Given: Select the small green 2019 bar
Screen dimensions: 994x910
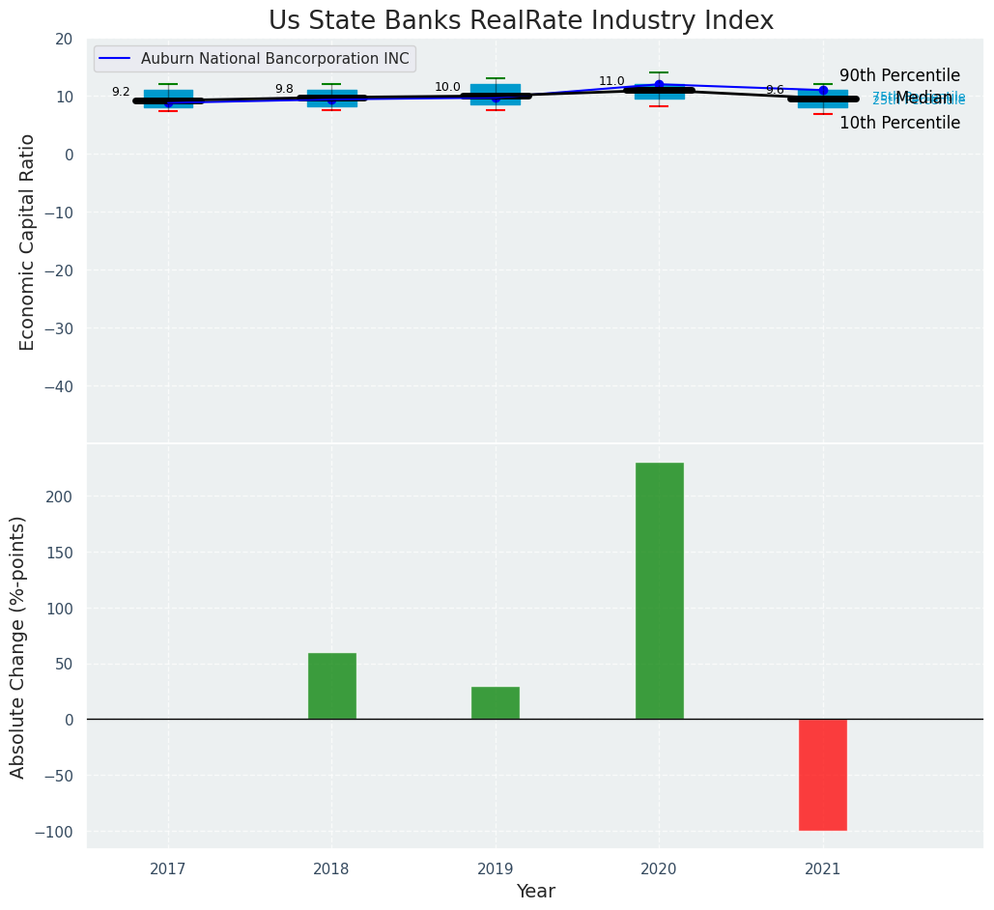Looking at the screenshot, I should coord(495,702).
